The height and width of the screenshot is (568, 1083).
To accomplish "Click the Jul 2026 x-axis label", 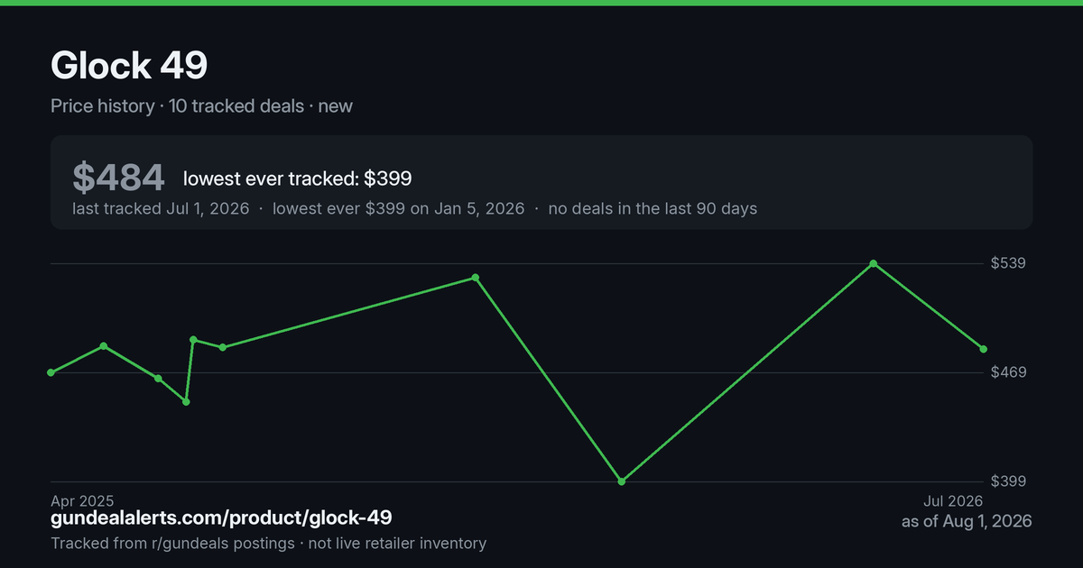I will [951, 500].
